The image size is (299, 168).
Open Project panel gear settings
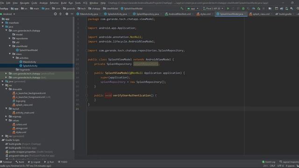click(x=67, y=14)
